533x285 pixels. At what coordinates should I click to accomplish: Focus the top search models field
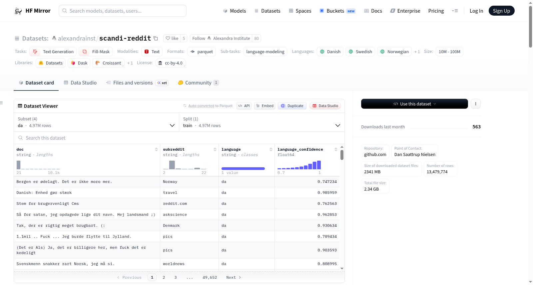tap(123, 11)
